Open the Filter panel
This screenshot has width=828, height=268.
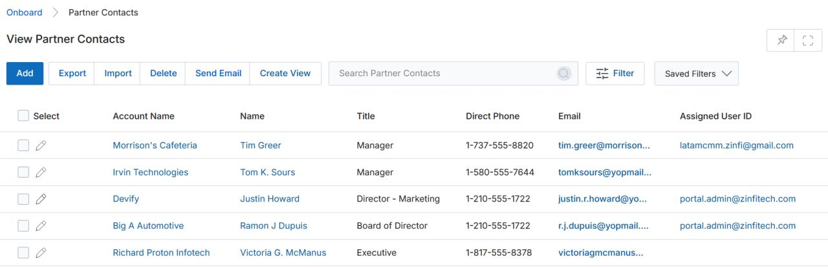coord(615,74)
